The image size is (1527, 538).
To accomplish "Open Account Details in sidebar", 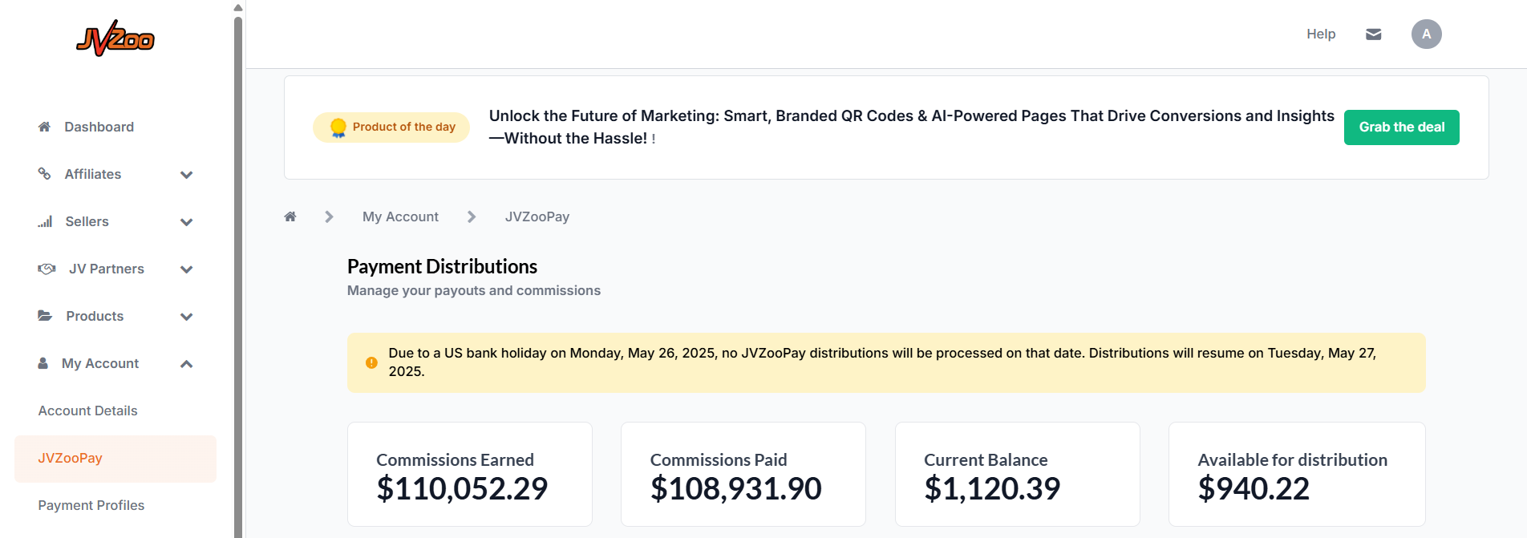I will coord(88,411).
